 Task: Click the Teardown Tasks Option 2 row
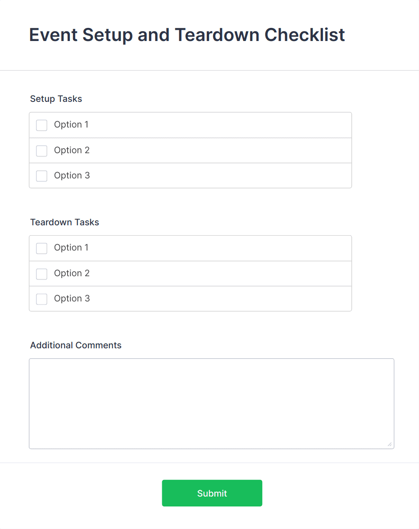point(190,274)
